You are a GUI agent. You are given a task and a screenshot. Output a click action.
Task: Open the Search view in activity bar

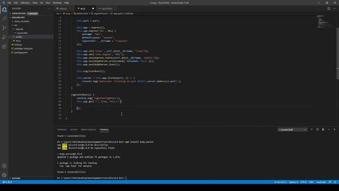[4, 19]
